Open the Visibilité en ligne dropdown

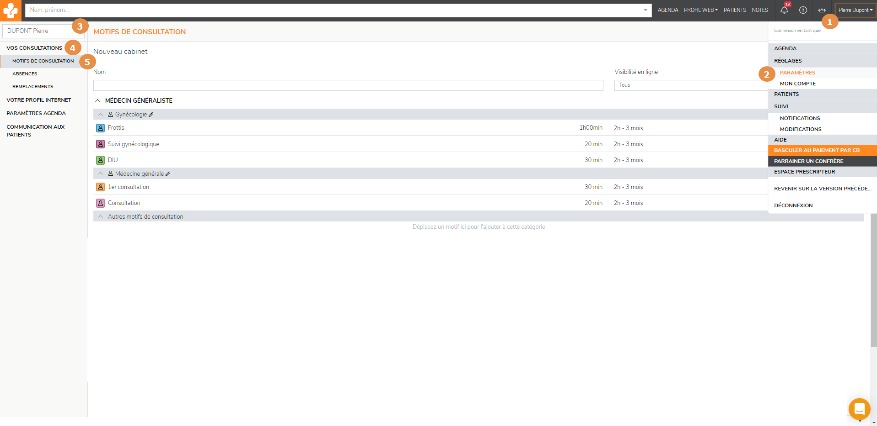(691, 85)
